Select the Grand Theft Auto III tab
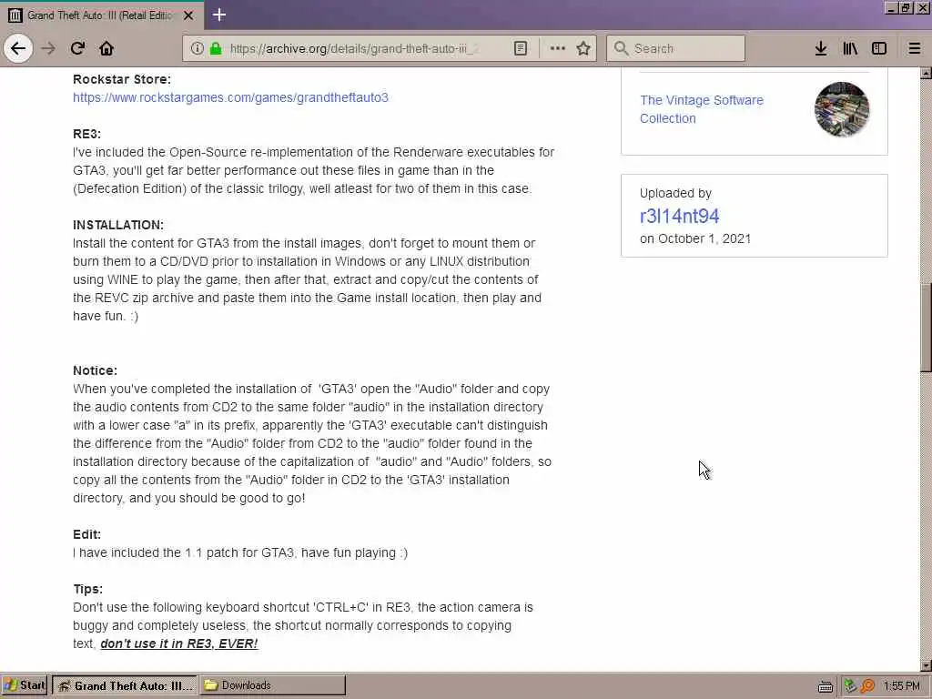The image size is (932, 699). 101,15
